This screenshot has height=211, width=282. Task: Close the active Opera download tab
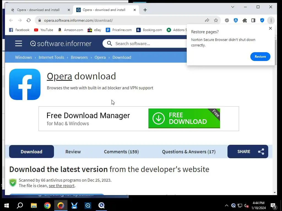(x=134, y=10)
